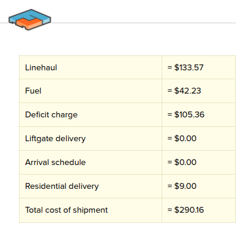Click the orange part of the logo
241x227 pixels.
[29, 23]
